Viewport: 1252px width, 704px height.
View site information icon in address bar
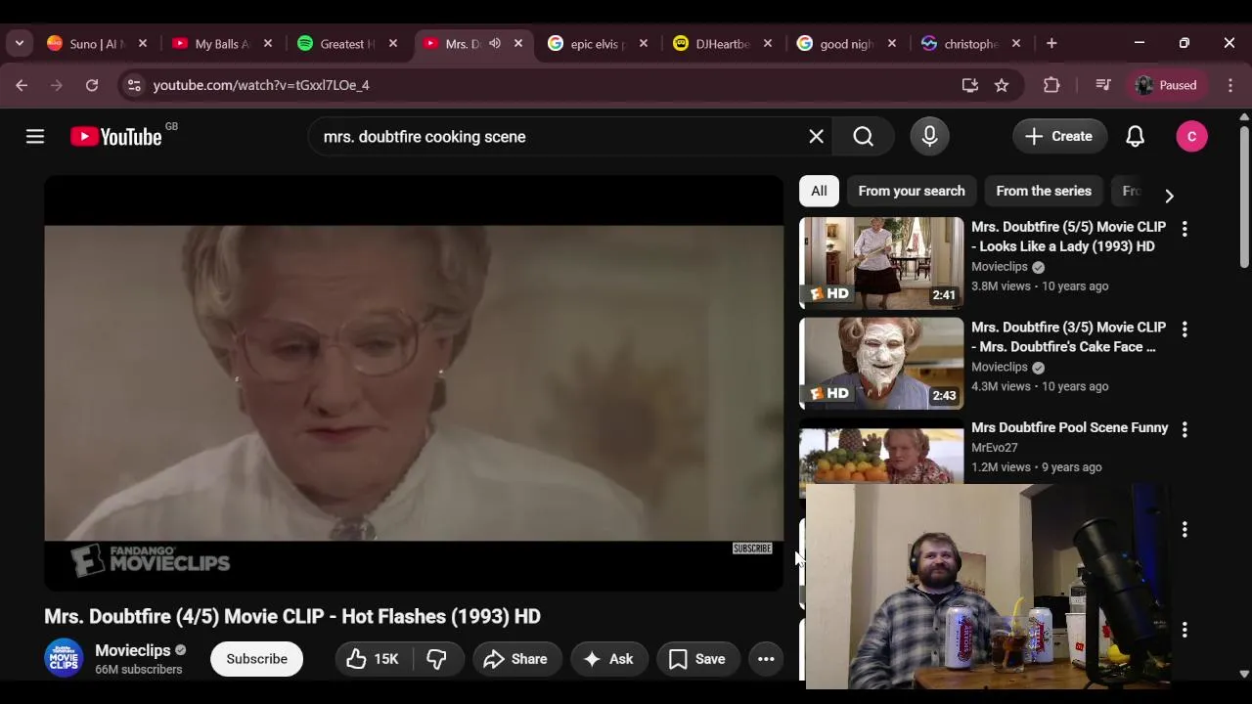click(135, 85)
